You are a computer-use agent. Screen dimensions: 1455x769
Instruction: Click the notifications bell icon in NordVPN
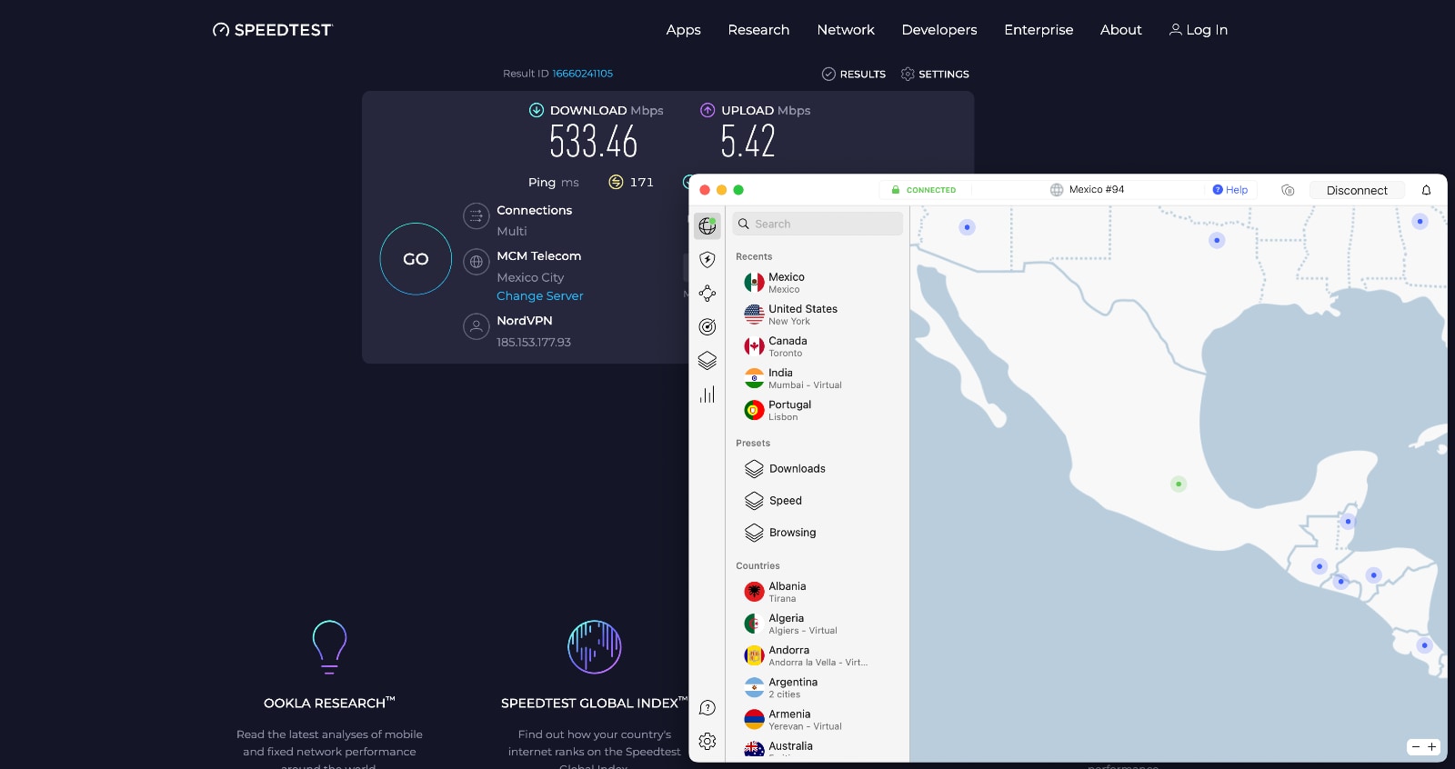pyautogui.click(x=1426, y=190)
